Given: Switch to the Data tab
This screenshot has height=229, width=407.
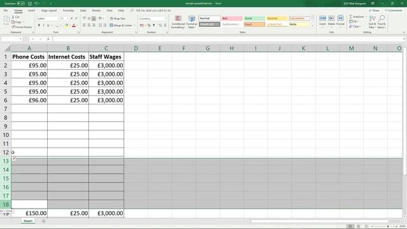Looking at the screenshot, I should 83,11.
